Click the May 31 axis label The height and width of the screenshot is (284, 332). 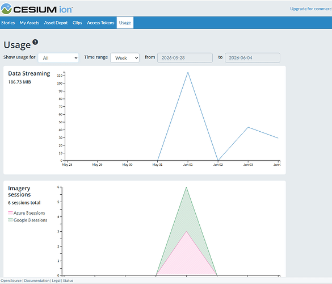coord(158,165)
